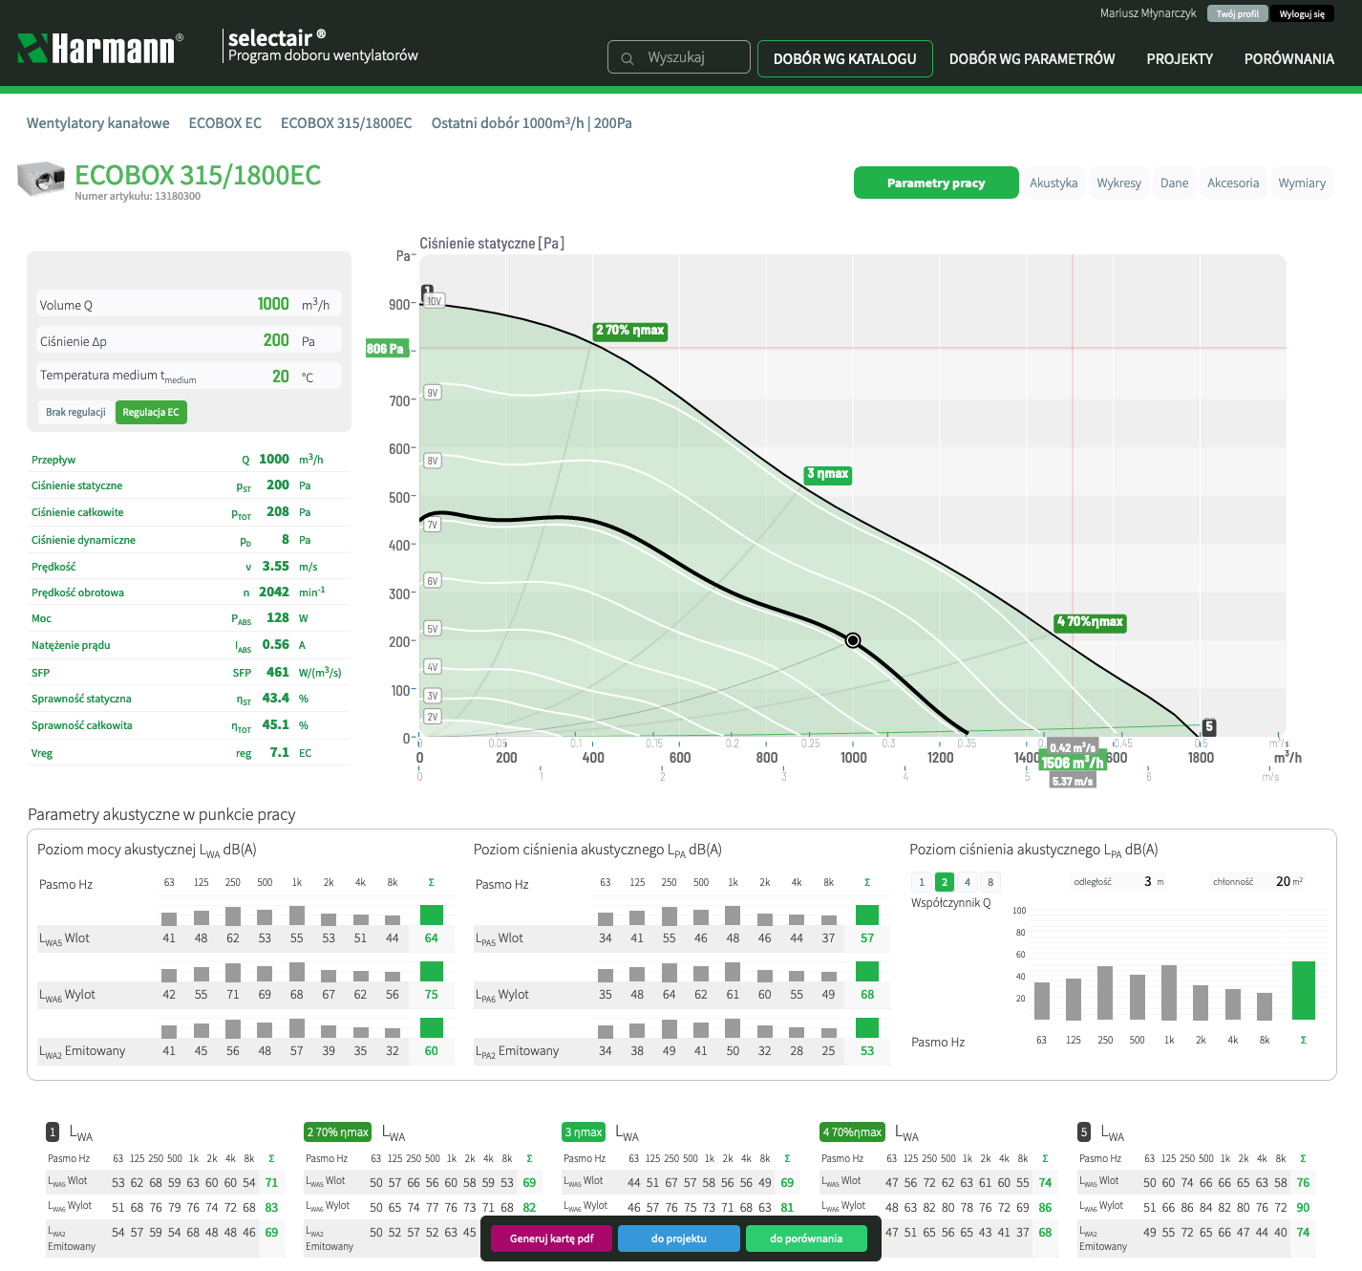Open 'Dobór wg katalogu' navigation

coord(845,58)
